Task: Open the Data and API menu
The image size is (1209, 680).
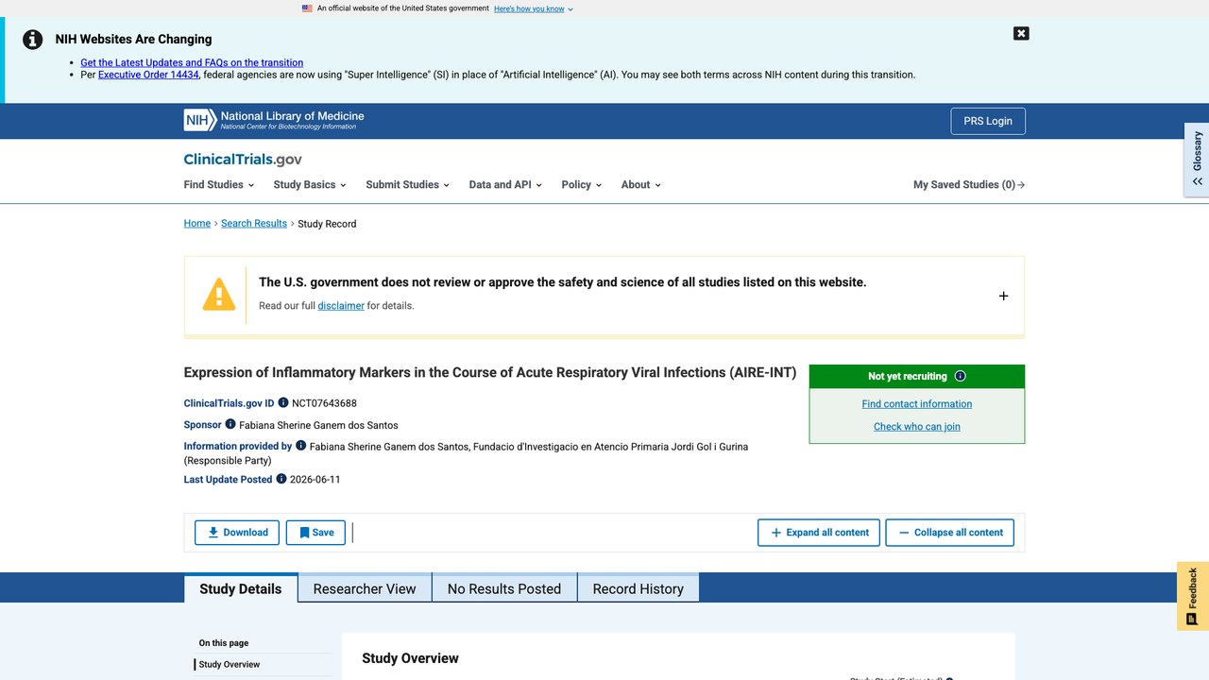Action: pos(505,185)
